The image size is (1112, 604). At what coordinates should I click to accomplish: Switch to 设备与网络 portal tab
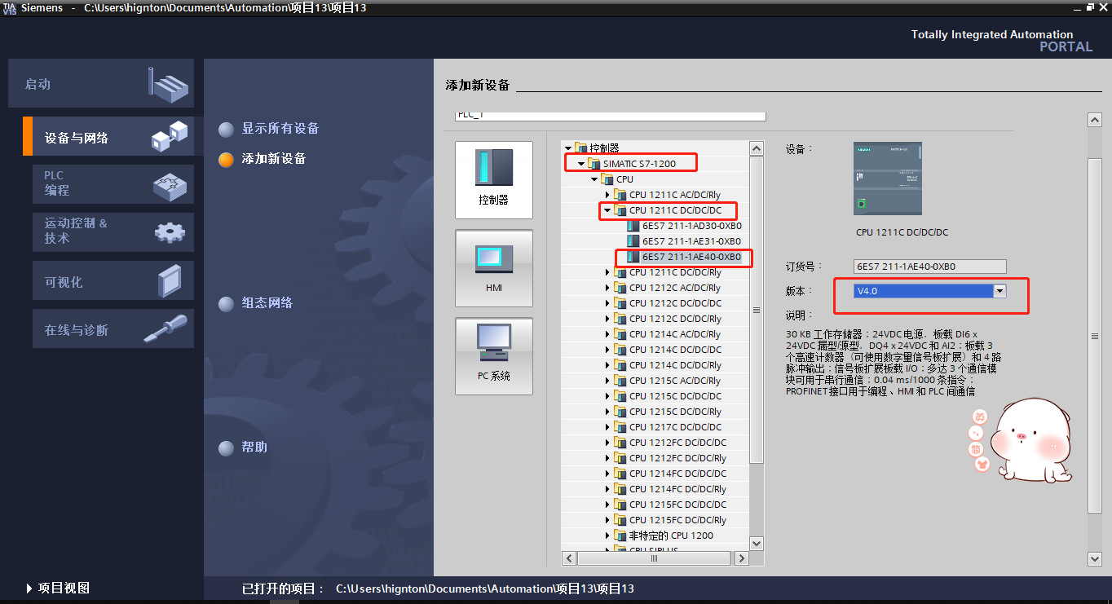click(113, 138)
